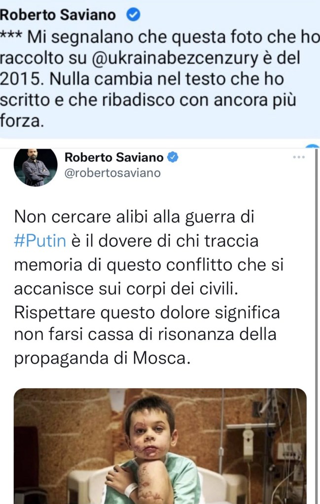This screenshot has height=504, width=320.
Task: Click the verified badge beside the top Roberto Saviano name
Action: click(133, 15)
